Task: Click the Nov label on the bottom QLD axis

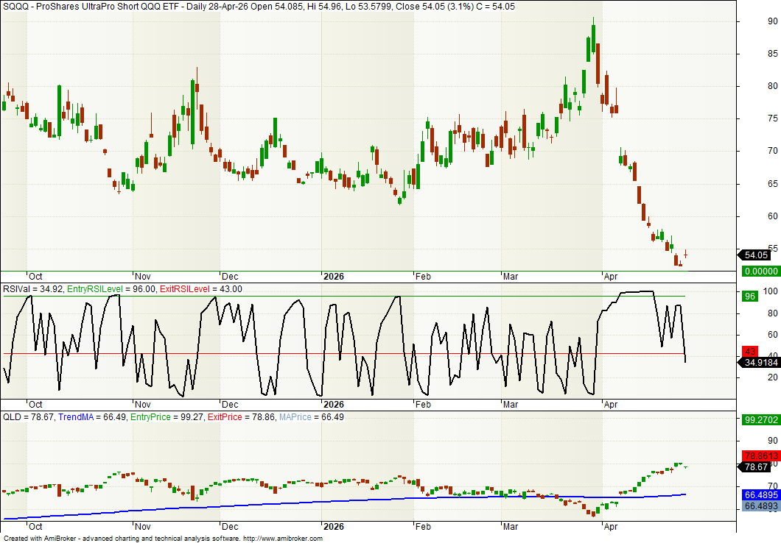Action: (142, 527)
